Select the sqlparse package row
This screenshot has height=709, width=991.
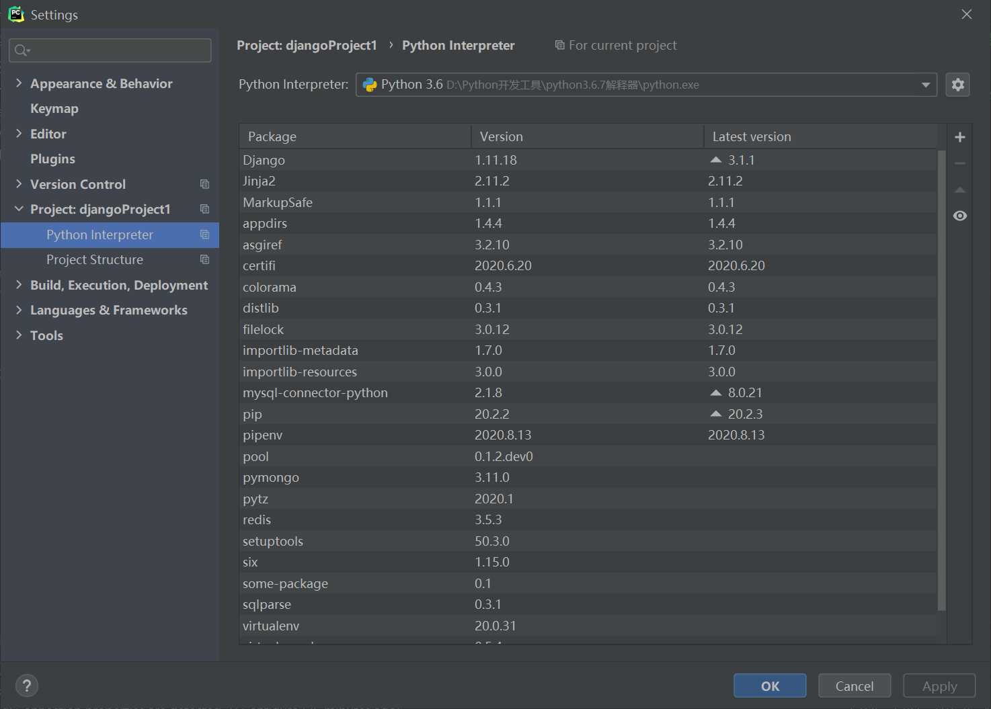[588, 604]
